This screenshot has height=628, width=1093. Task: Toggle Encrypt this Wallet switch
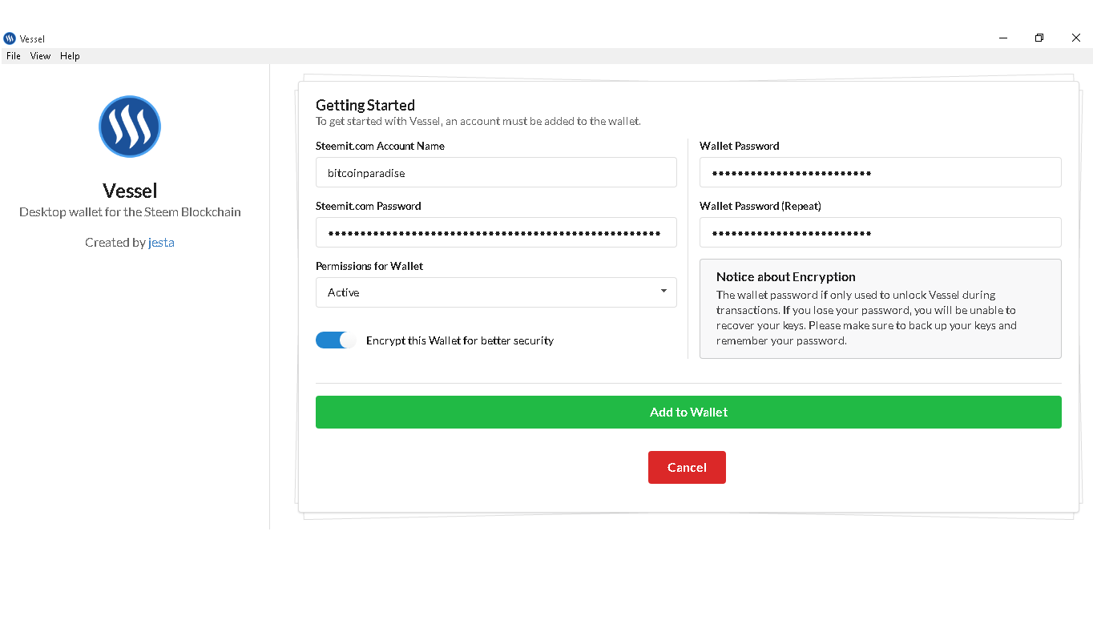pos(336,340)
